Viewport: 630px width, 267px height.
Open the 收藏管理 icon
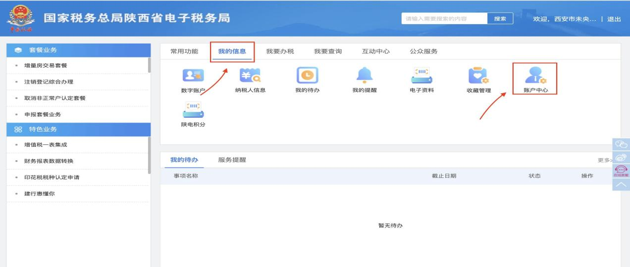tap(478, 75)
